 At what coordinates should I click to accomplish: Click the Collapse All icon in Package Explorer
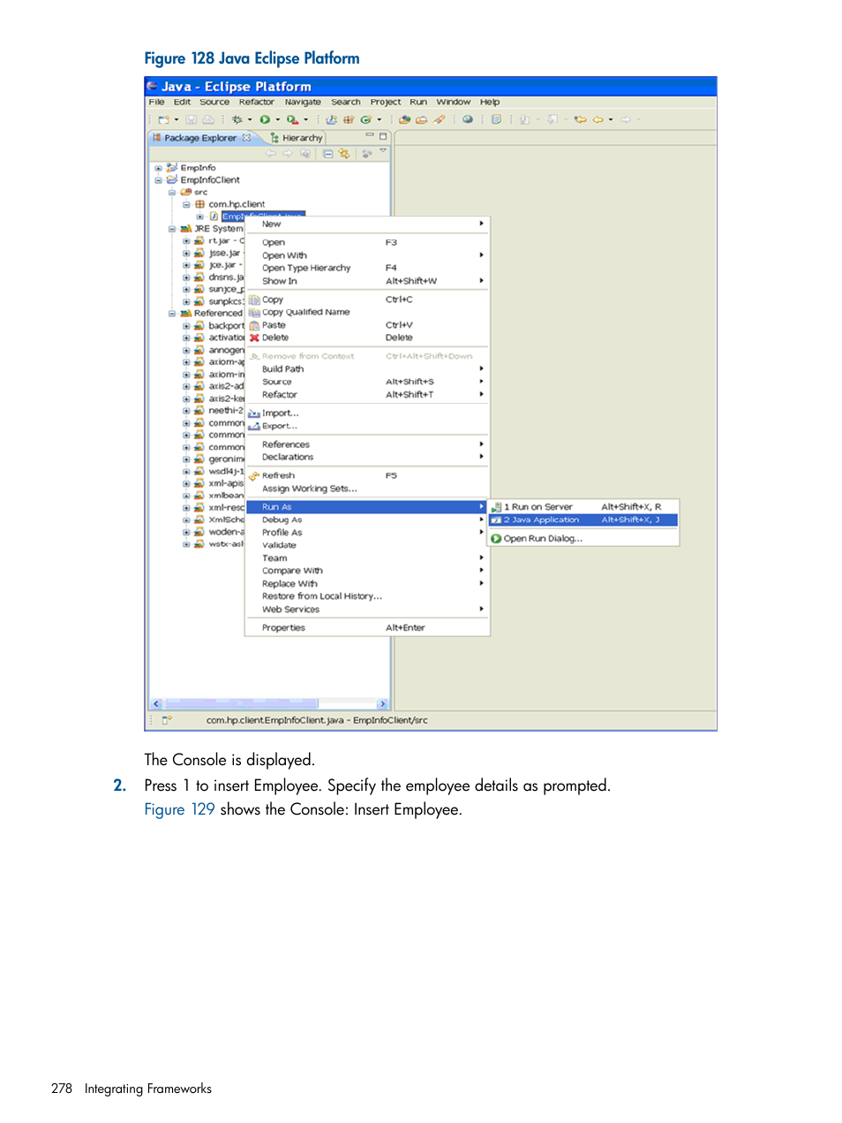click(x=327, y=154)
